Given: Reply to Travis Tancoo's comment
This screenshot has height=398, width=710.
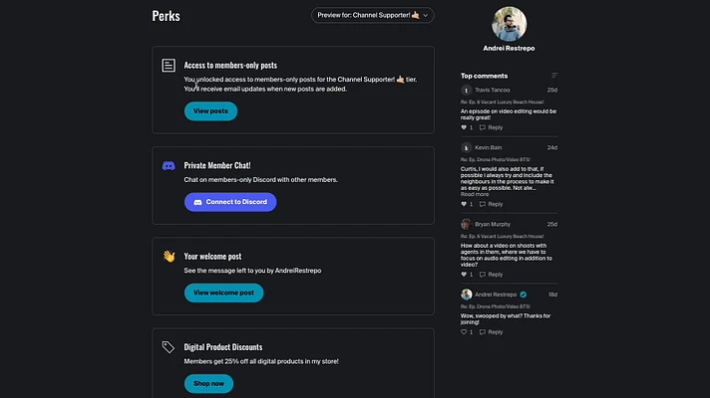Looking at the screenshot, I should (492, 127).
